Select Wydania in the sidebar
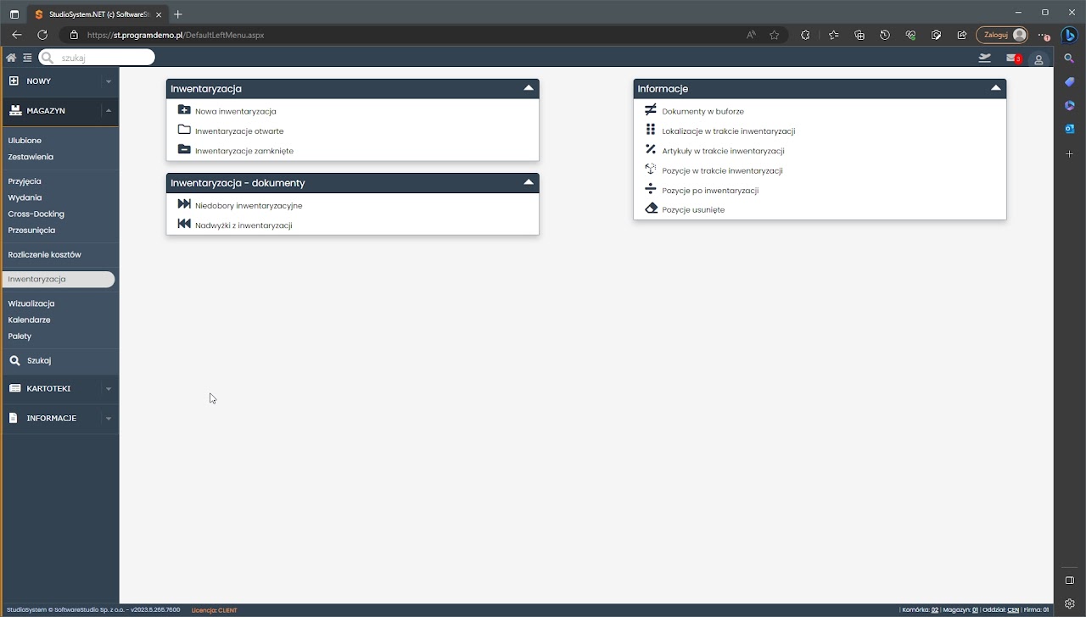The height and width of the screenshot is (617, 1086). [25, 197]
